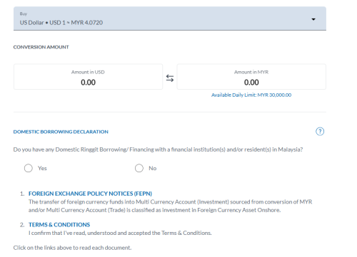This screenshot has height=257, width=357.
Task: Expand the Buy currency dropdown arrow
Action: point(313,19)
